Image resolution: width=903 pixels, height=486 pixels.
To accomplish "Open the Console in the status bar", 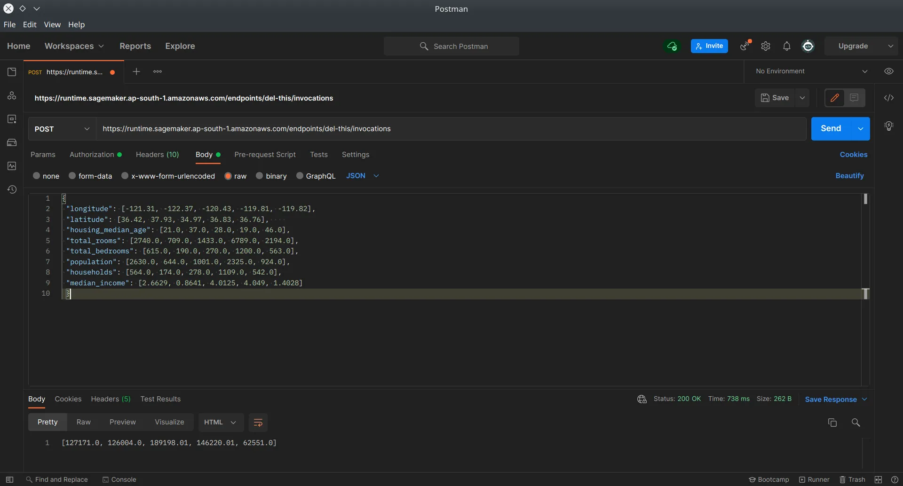I will pyautogui.click(x=119, y=479).
